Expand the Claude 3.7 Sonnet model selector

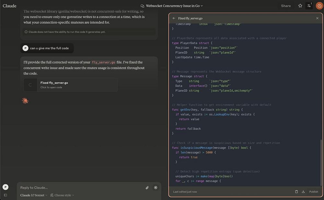tap(34, 195)
